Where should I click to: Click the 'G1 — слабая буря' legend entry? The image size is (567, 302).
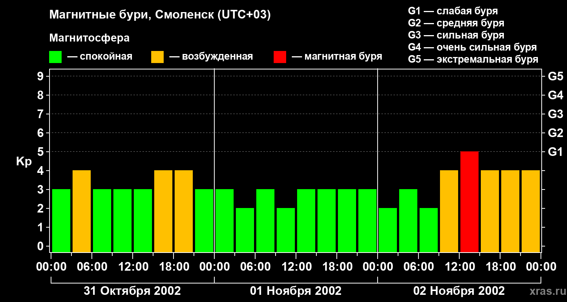click(x=453, y=11)
